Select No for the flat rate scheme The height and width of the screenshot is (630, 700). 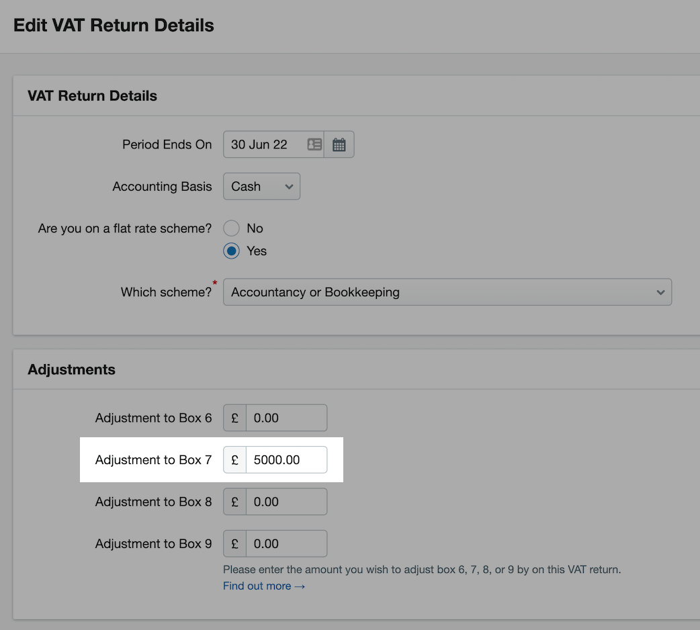(x=231, y=228)
